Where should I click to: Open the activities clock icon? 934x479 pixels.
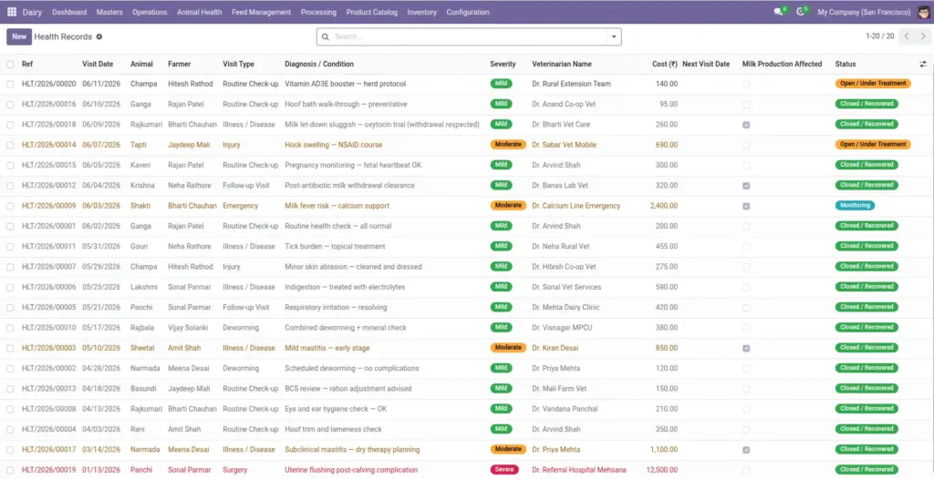pos(801,12)
